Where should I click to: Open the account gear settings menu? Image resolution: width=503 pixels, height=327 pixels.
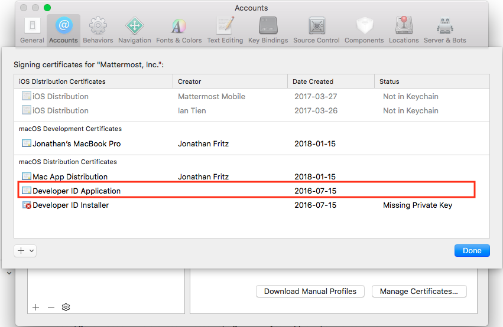pos(66,307)
